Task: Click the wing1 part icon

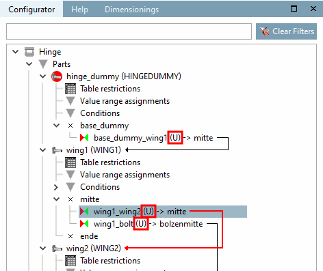Action: 57,150
